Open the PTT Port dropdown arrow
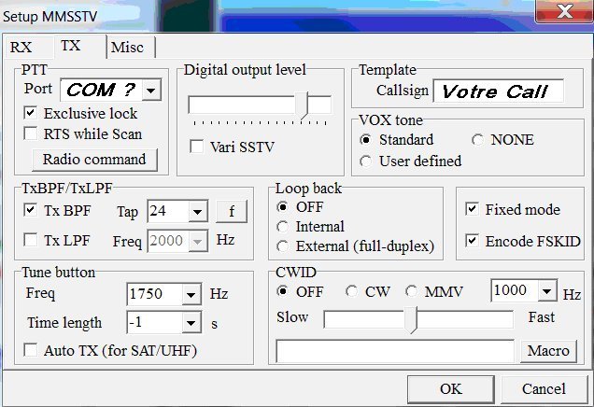Viewport: 594px width, 407px height. coord(151,91)
